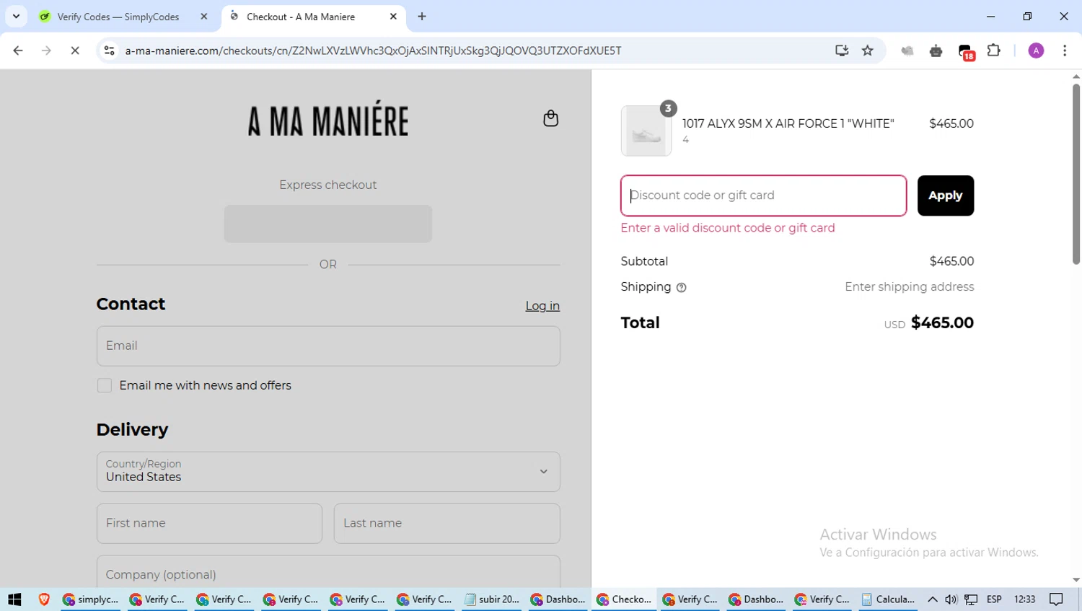
Task: Open the robot extension icon
Action: (936, 50)
